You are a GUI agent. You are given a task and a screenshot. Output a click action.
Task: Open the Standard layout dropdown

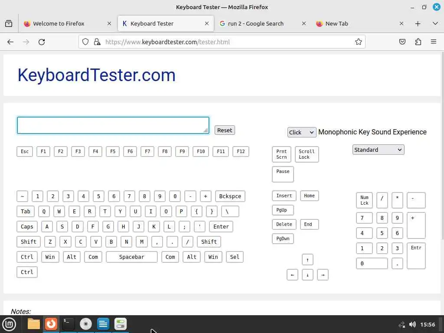coord(378,150)
